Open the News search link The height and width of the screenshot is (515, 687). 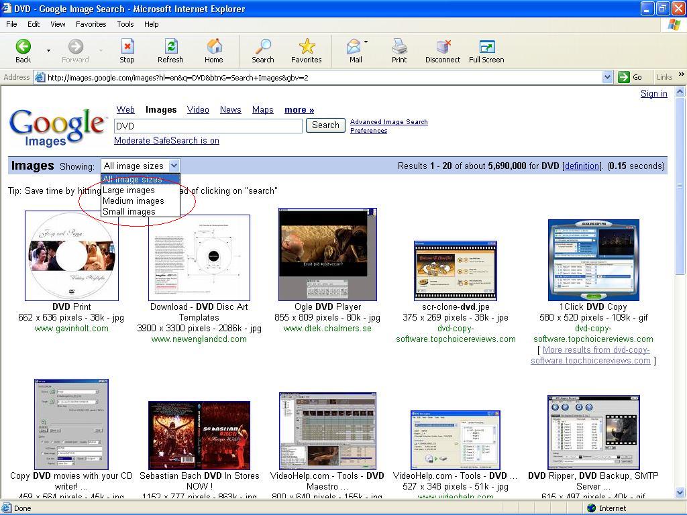coord(231,109)
